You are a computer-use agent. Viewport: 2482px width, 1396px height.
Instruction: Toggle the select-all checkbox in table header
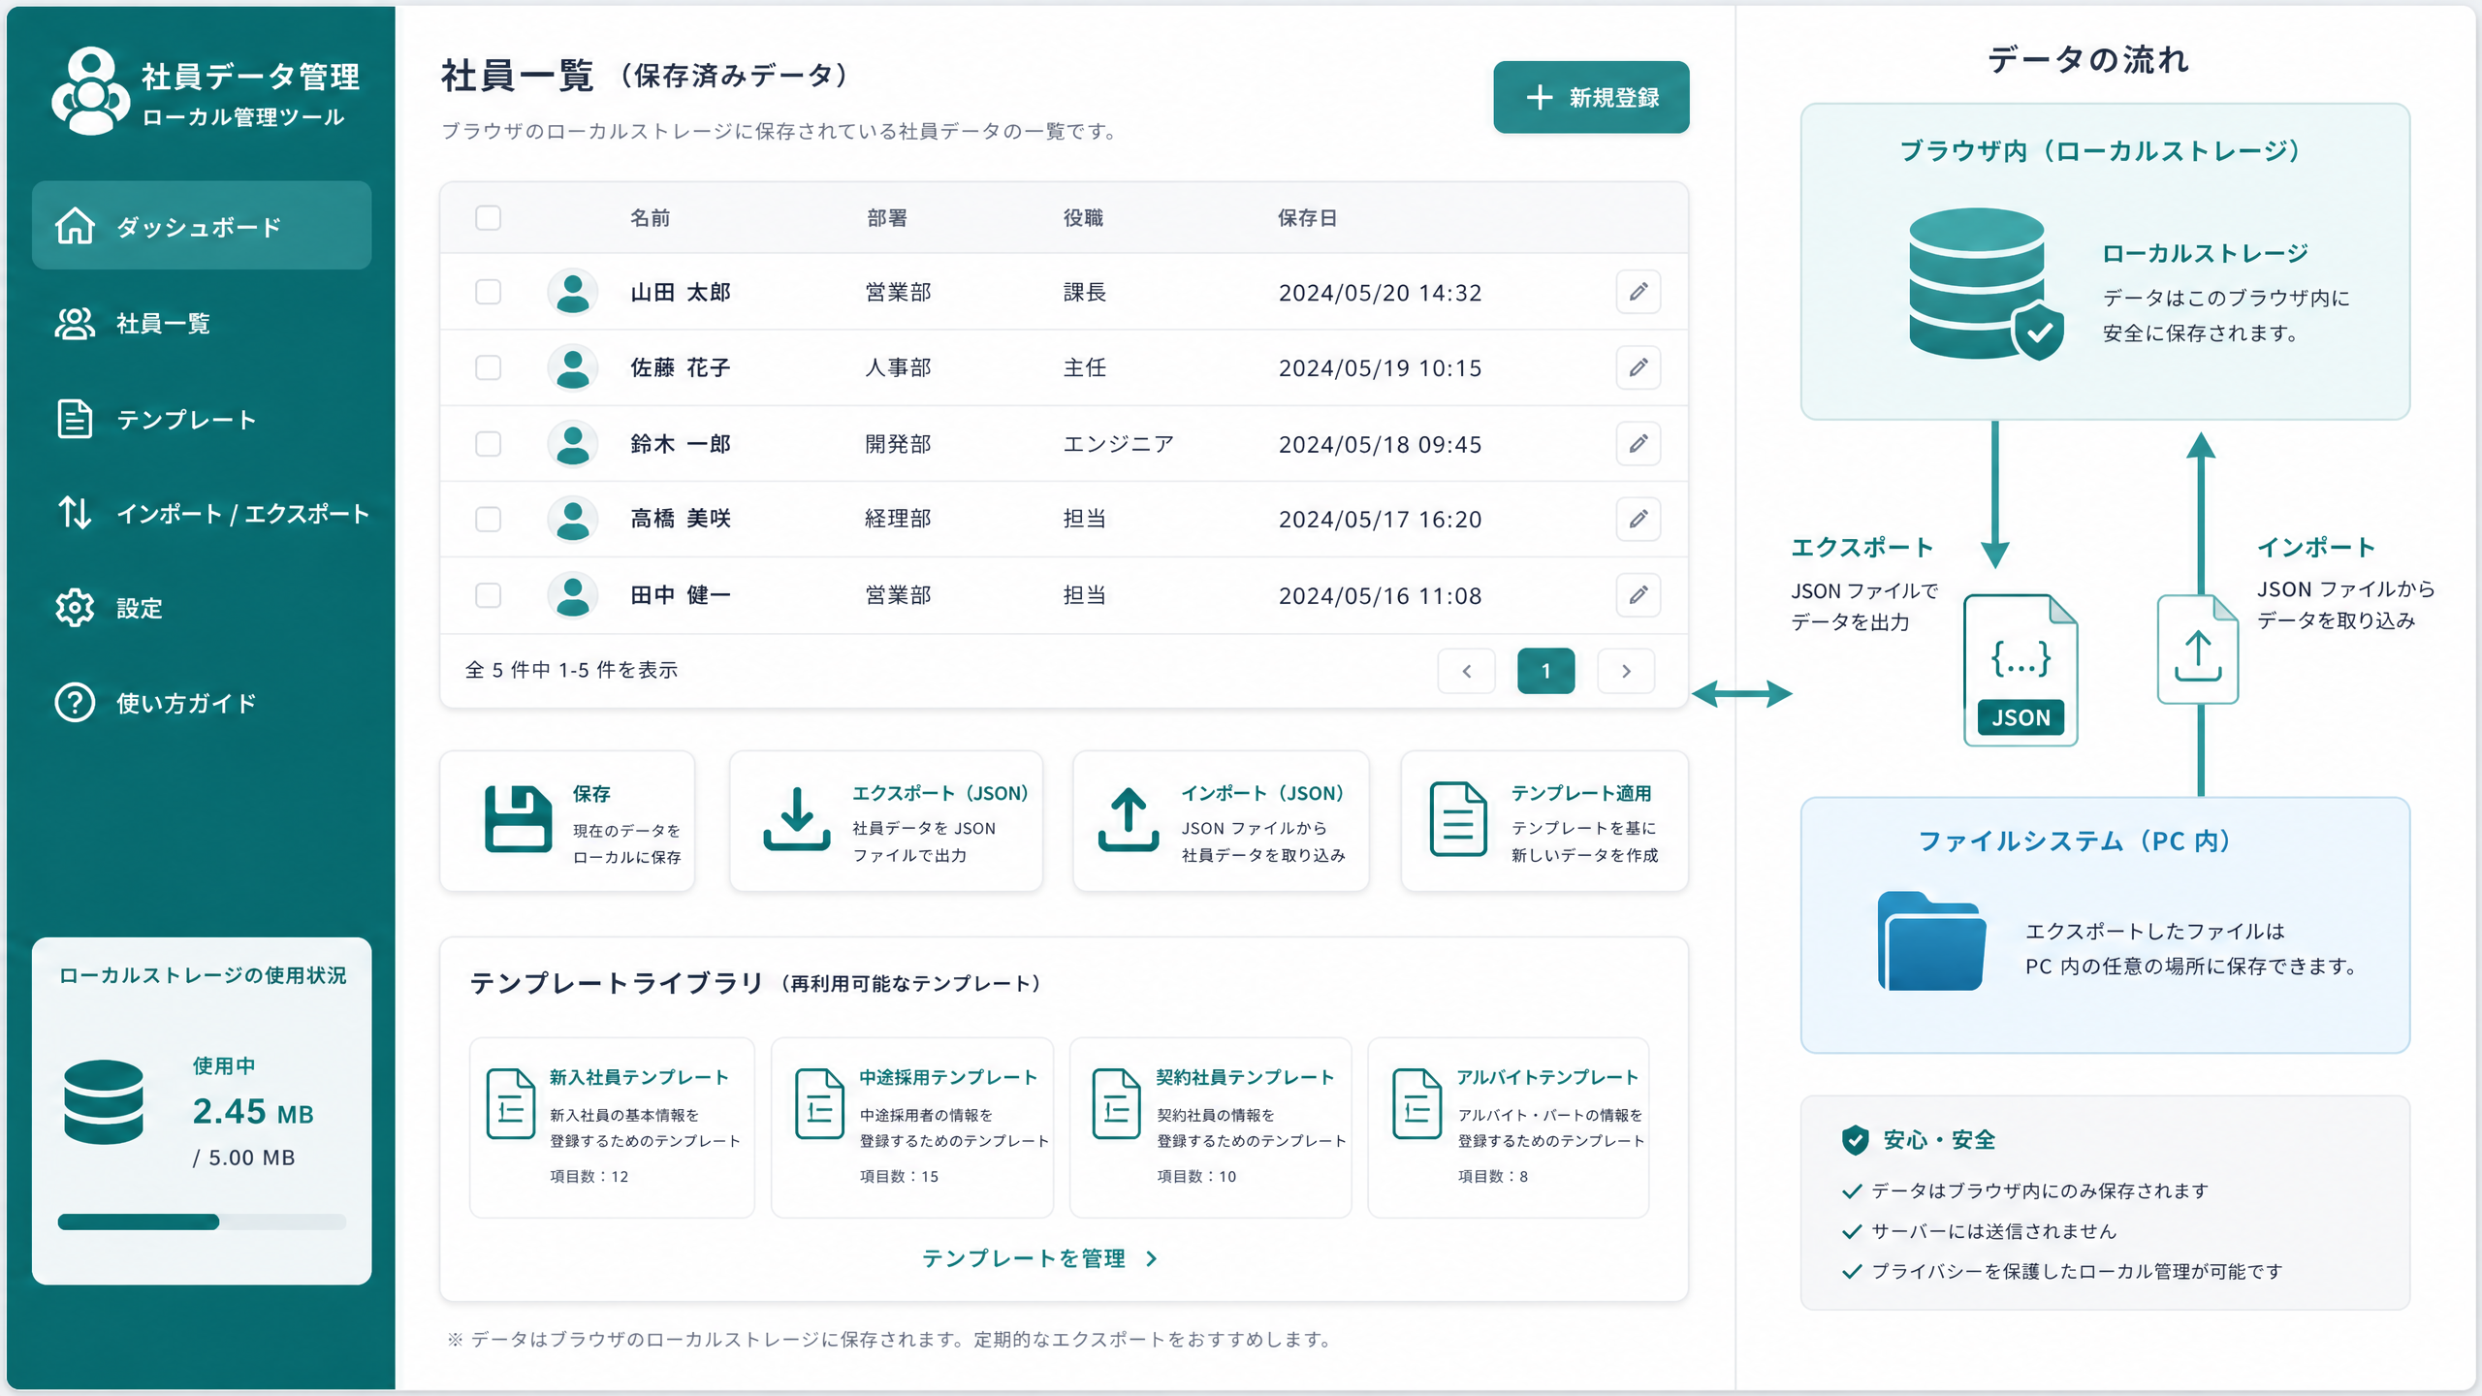click(x=488, y=217)
